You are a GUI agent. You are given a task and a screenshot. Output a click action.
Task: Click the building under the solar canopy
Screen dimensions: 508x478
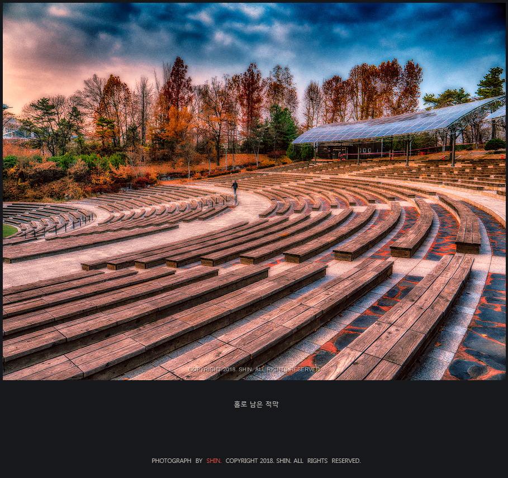tap(350, 151)
